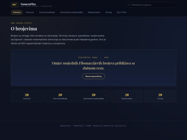Open the Osnovne tab
The image size is (187, 140).
(30, 12)
